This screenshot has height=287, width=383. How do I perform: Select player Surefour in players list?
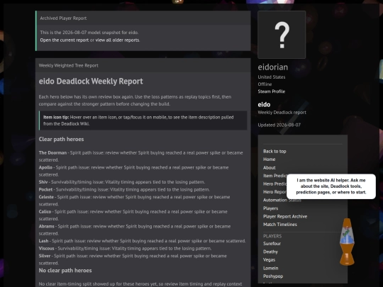[272, 244]
